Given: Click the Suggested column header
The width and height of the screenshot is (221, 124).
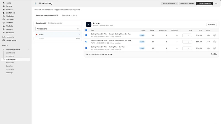Looking at the screenshot, I should pos(163,30).
